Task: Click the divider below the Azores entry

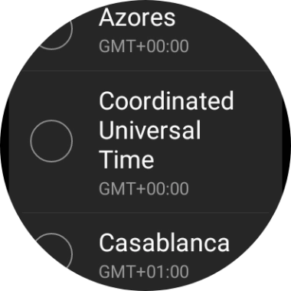Action: pos(145,70)
